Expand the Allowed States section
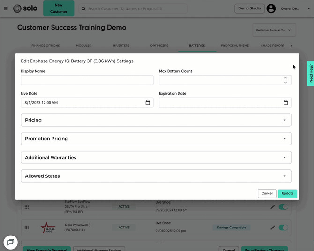 click(156, 176)
